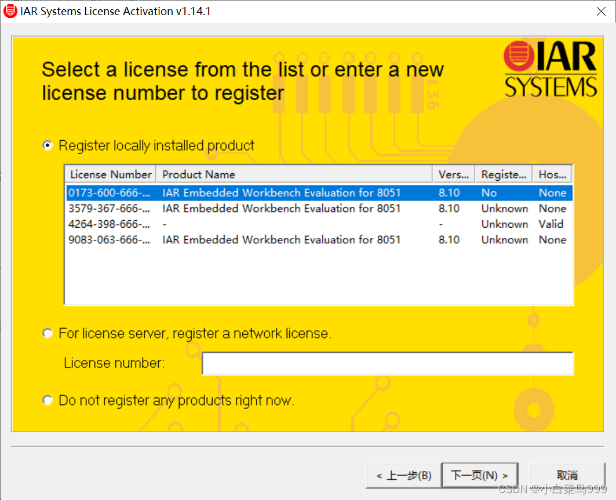The image size is (616, 500).
Task: Go back with the 上一步(B) button
Action: pos(403,476)
